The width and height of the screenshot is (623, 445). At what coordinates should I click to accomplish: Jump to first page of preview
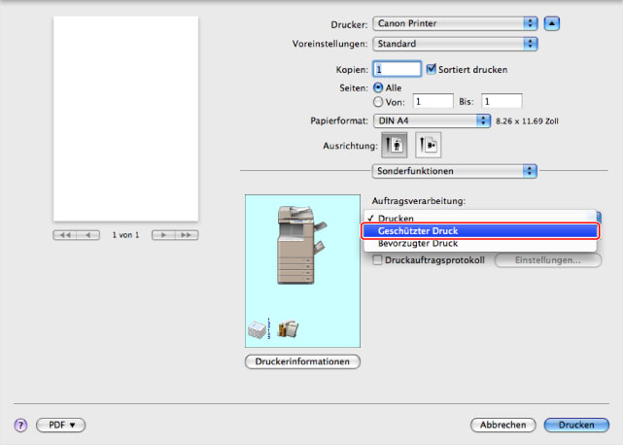pos(65,235)
